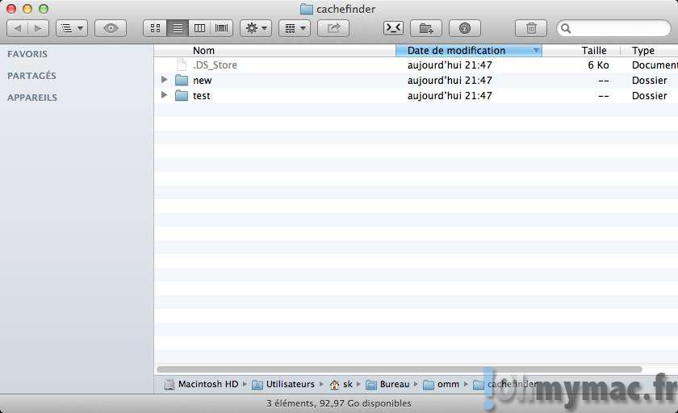Click the FAVORIS sidebar heading

(x=27, y=54)
